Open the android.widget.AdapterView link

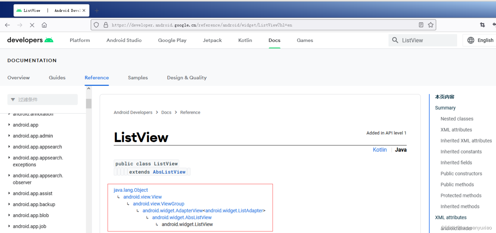pyautogui.click(x=173, y=211)
